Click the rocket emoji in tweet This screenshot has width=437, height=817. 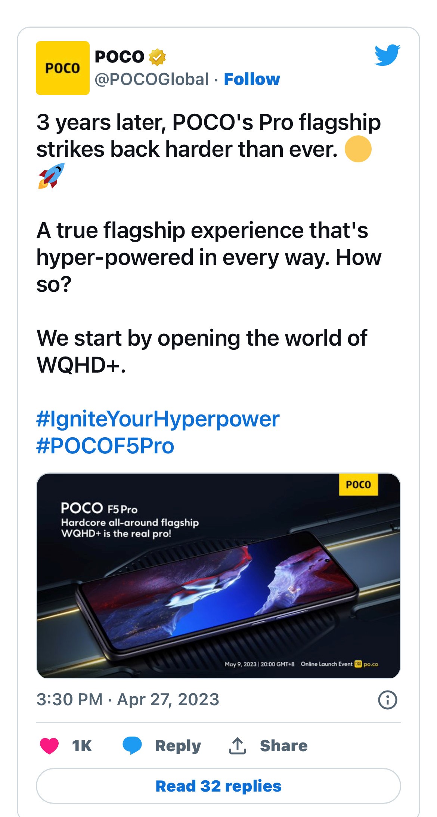pyautogui.click(x=51, y=176)
